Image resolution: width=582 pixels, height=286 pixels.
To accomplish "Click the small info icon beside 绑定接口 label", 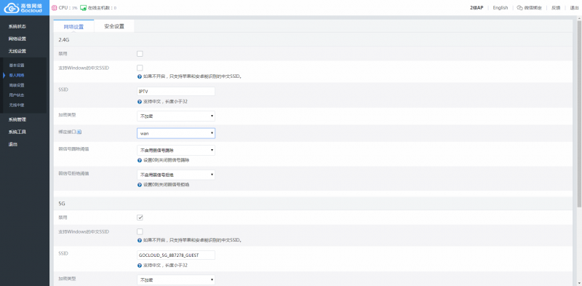I will tap(79, 132).
